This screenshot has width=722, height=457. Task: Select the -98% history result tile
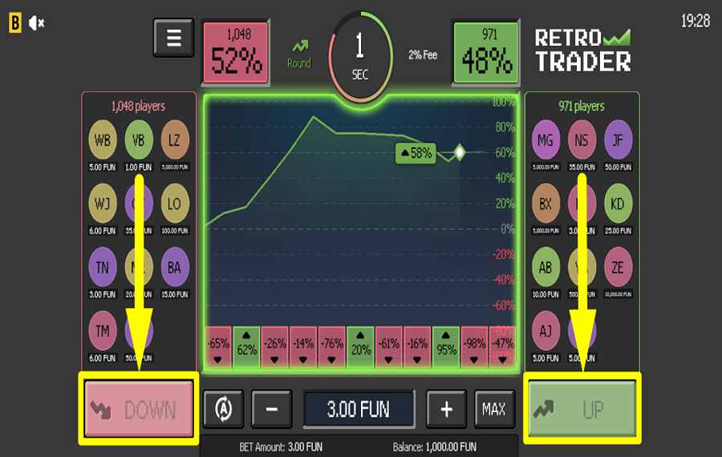pos(475,347)
